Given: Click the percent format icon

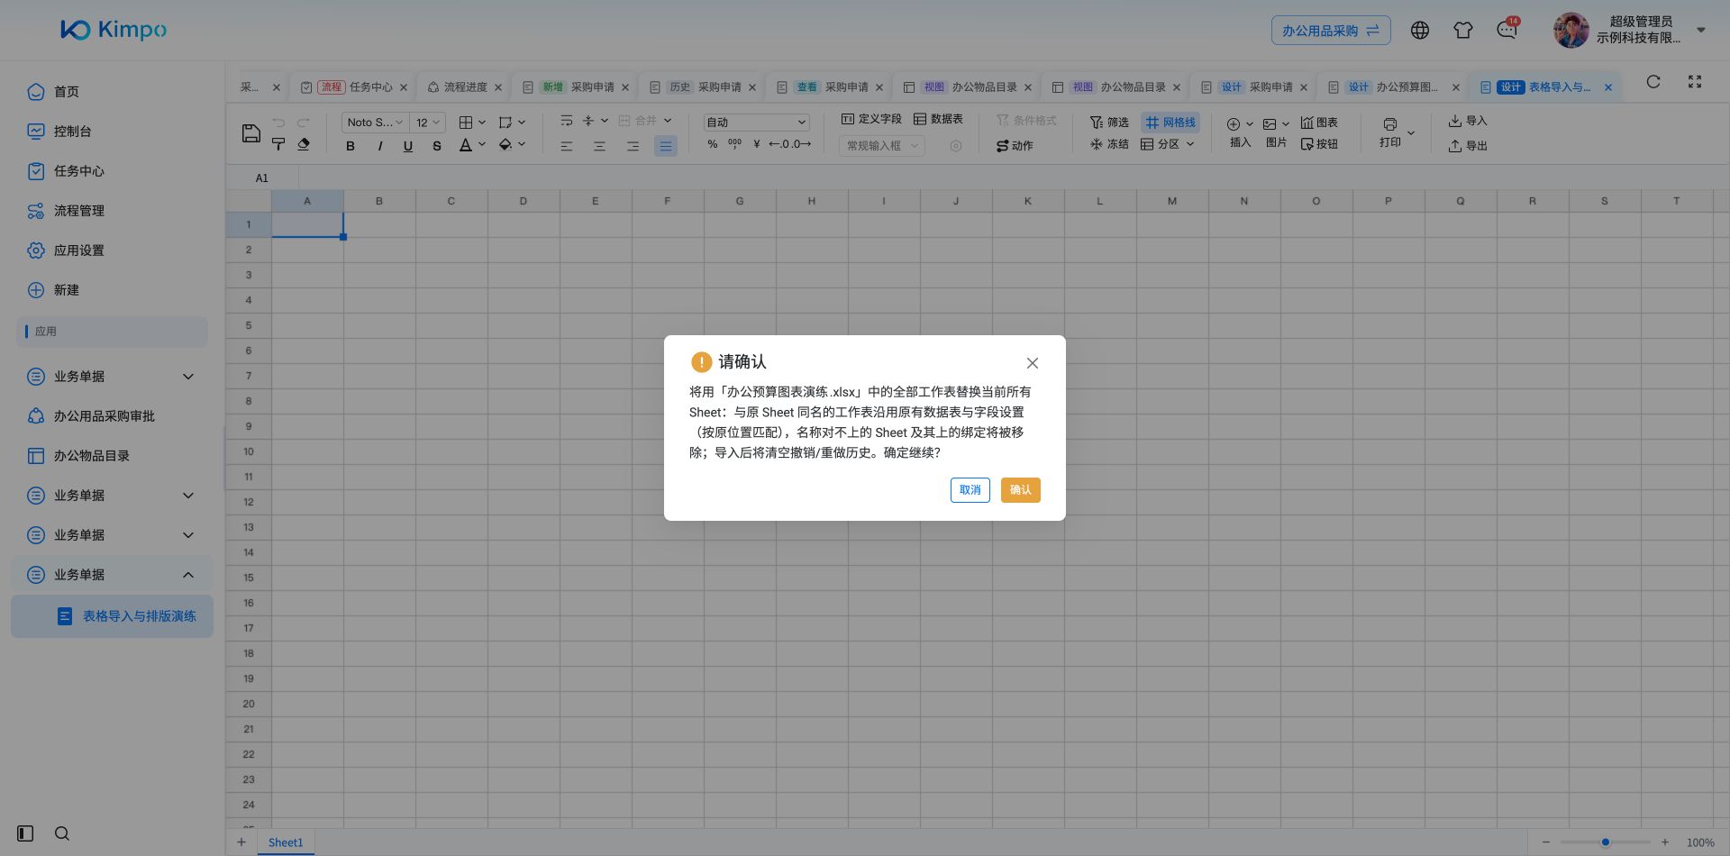Looking at the screenshot, I should tap(713, 144).
